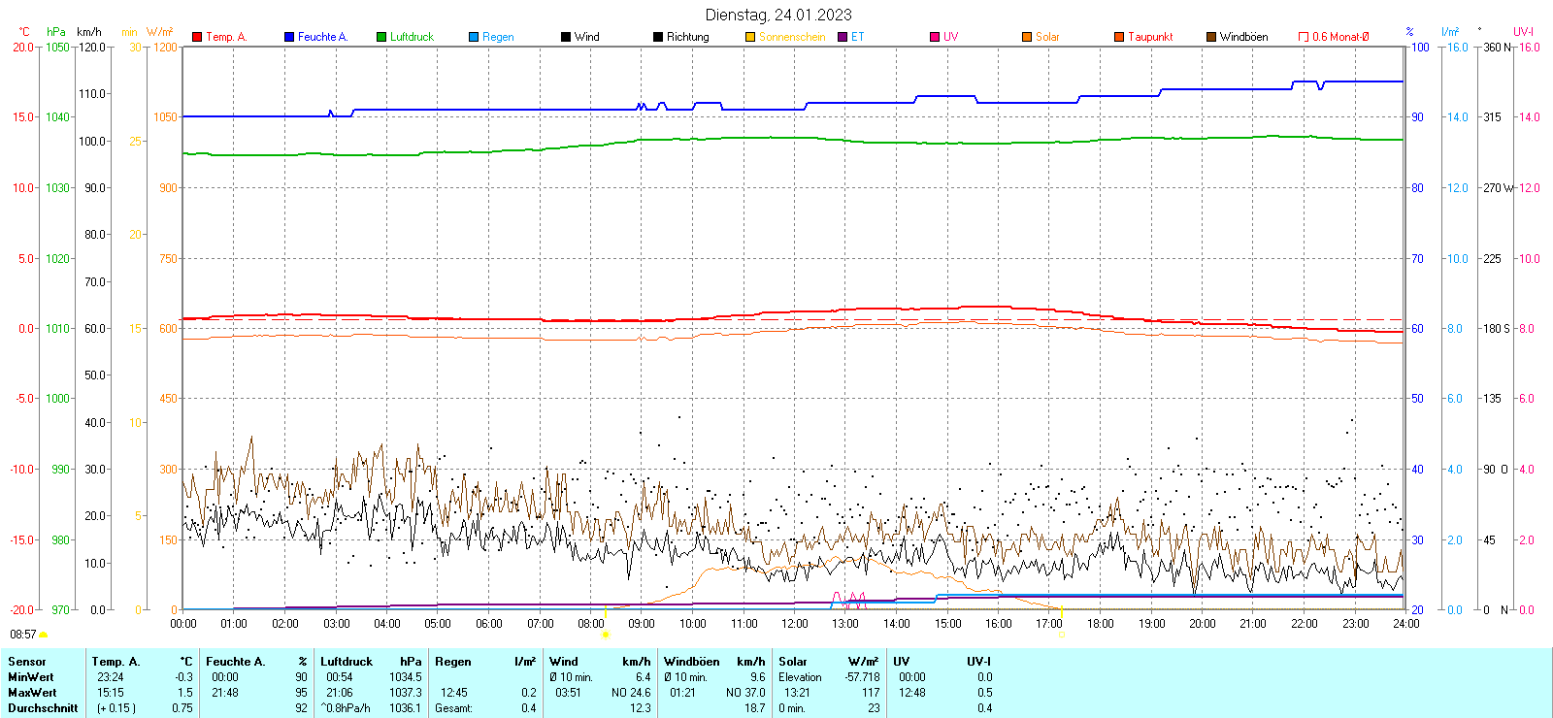Click the blue Feuchte A. legend square

(x=289, y=37)
